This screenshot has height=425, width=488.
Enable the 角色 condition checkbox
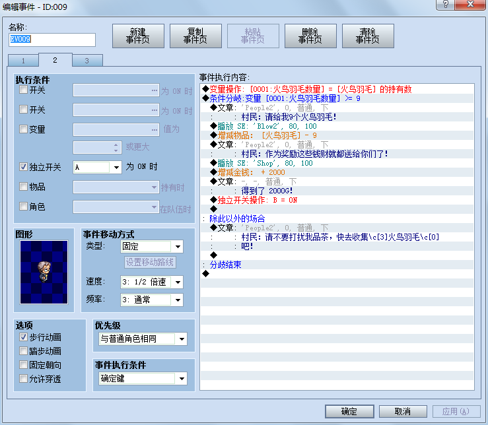(23, 207)
